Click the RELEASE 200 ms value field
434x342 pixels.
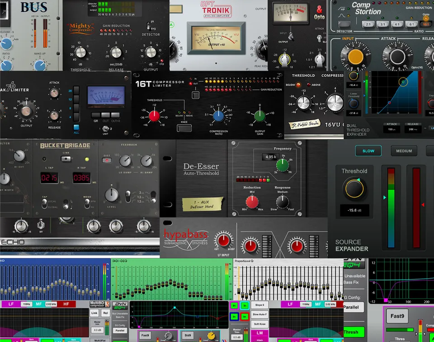(x=413, y=129)
